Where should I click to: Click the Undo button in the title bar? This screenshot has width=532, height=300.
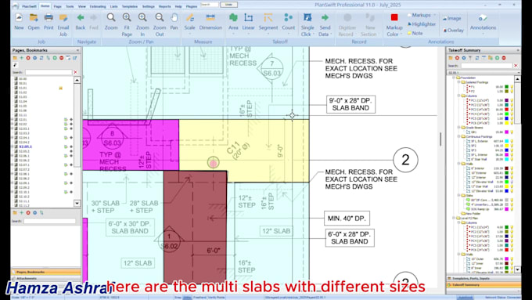click(228, 5)
